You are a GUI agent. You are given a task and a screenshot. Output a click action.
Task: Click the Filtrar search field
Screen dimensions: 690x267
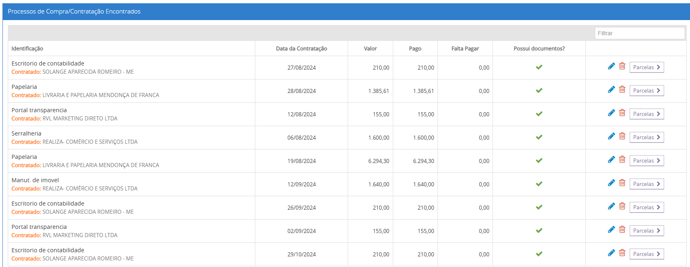(x=639, y=33)
